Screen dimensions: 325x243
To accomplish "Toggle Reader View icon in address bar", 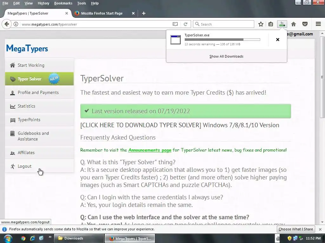I will (x=175, y=24).
